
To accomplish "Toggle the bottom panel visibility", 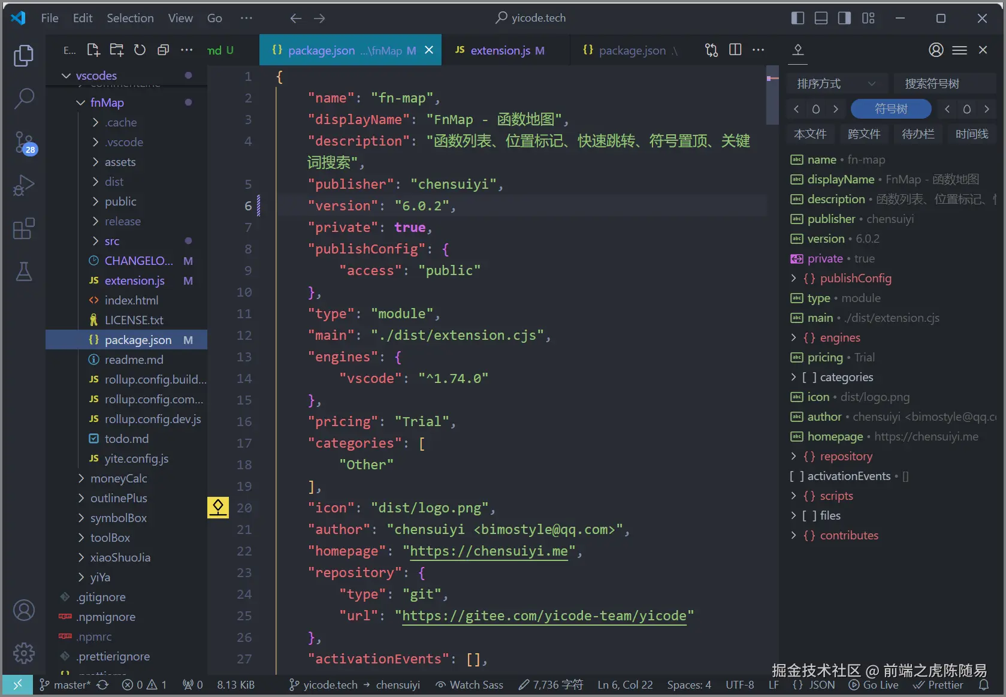I will (820, 18).
